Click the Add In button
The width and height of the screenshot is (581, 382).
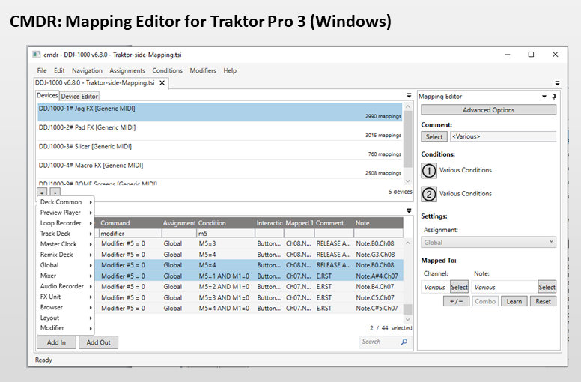pos(56,342)
